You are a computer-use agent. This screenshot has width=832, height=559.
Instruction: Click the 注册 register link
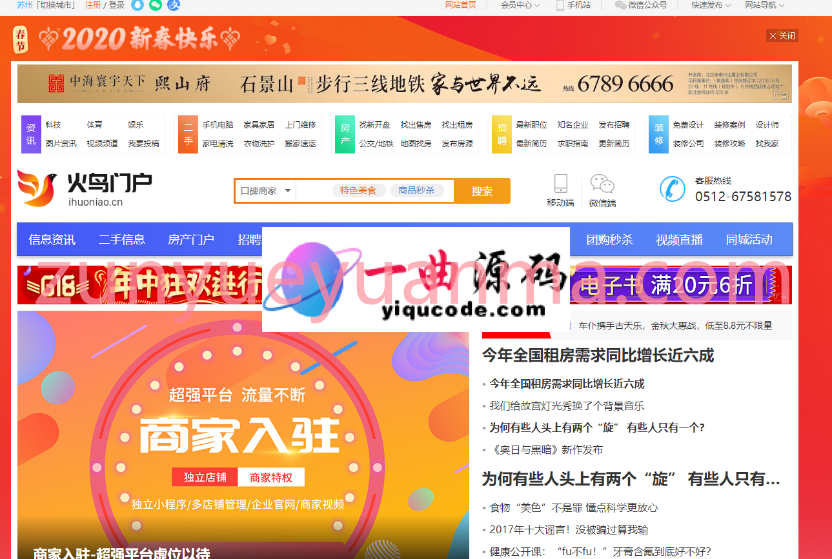(x=93, y=5)
